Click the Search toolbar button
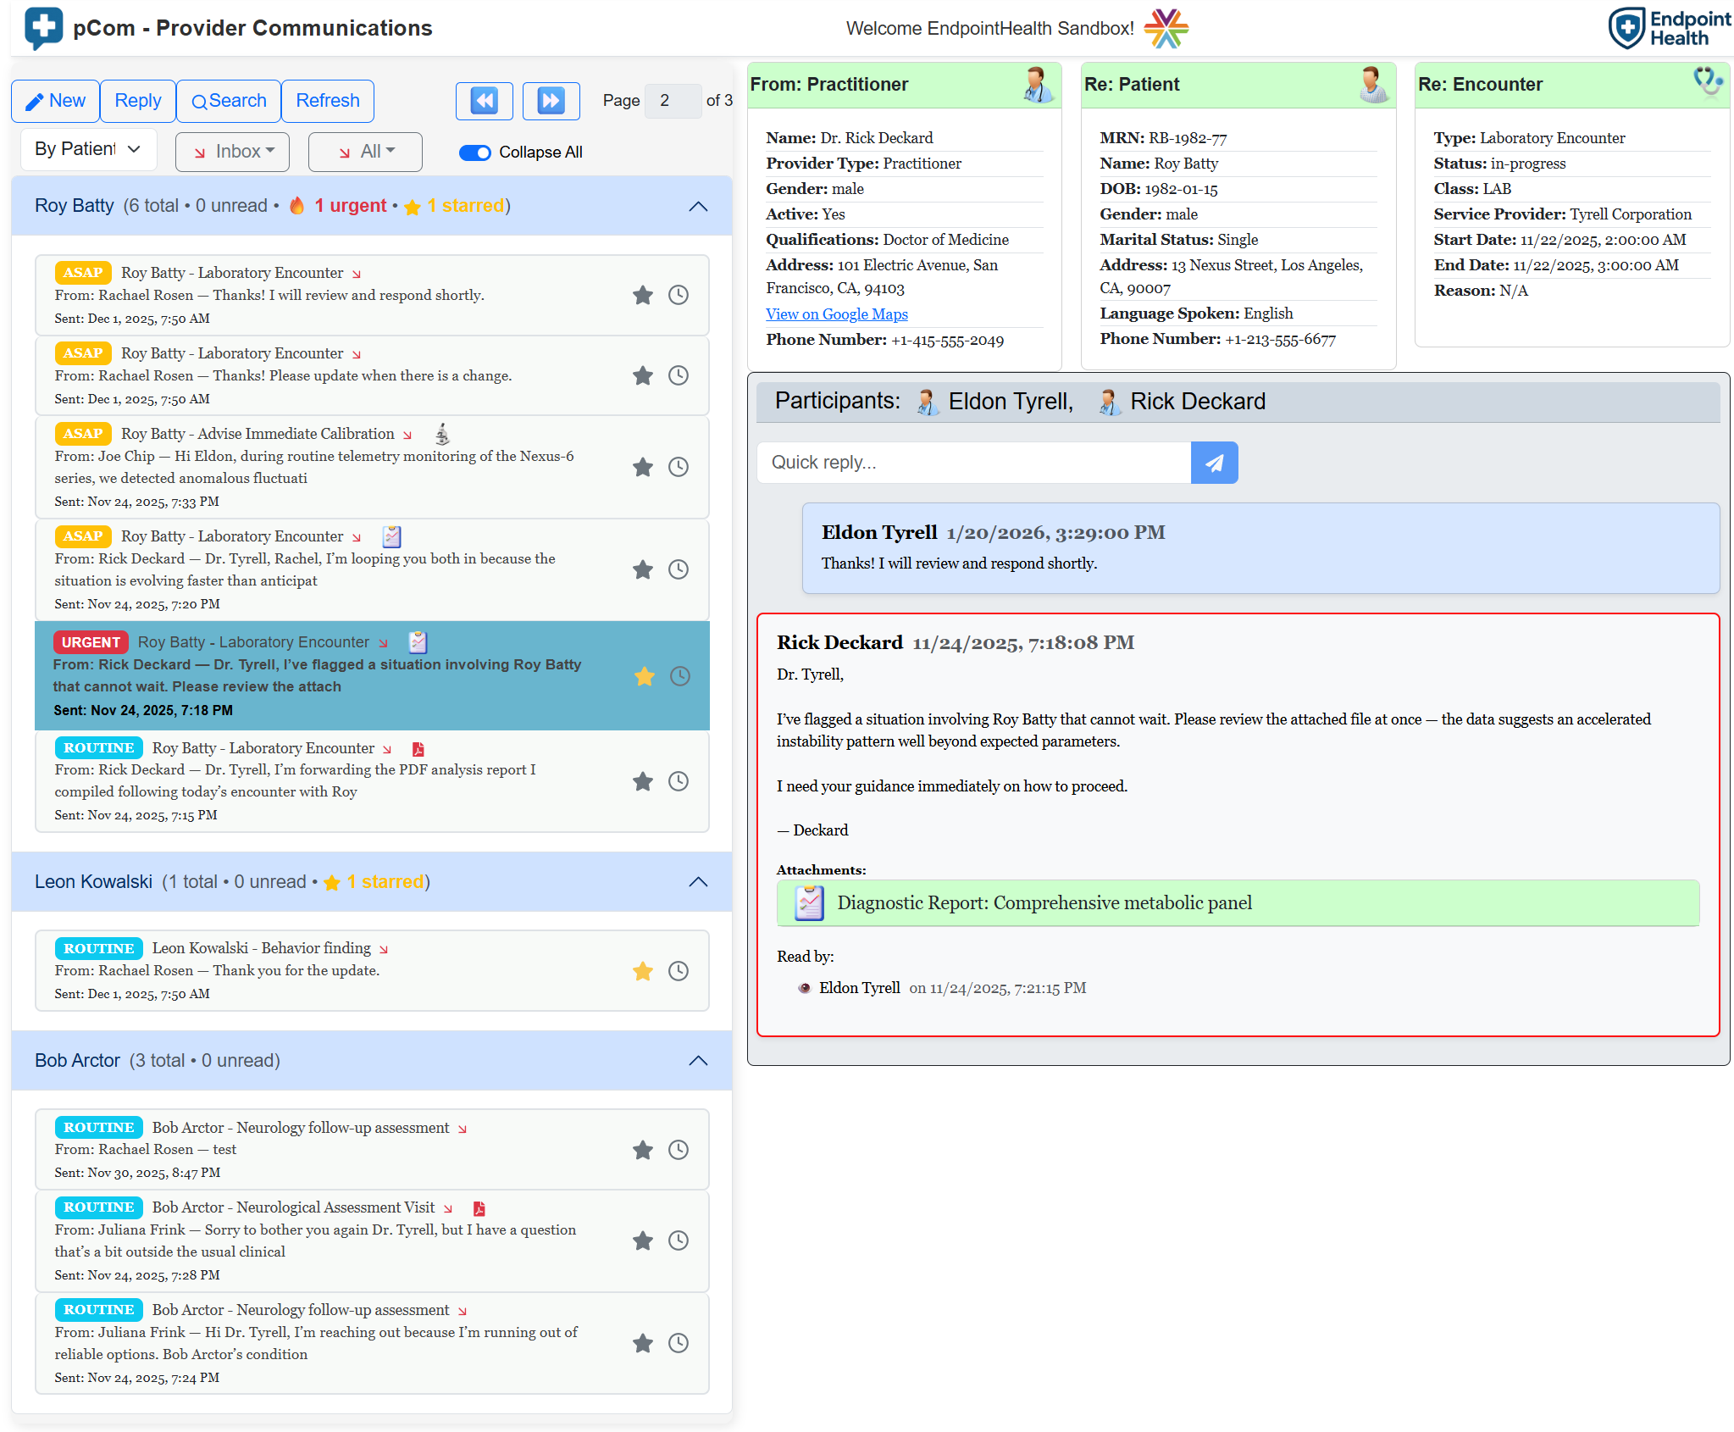1734x1432 pixels. coord(229,101)
